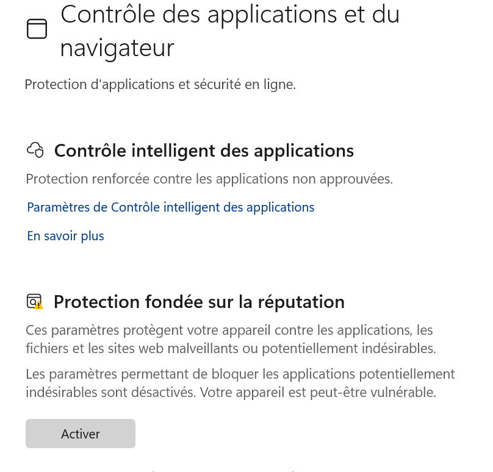The height and width of the screenshot is (472, 493).
Task: Click the subtitle "Protection d'applications et sécurité en ligne"
Action: coord(160,85)
